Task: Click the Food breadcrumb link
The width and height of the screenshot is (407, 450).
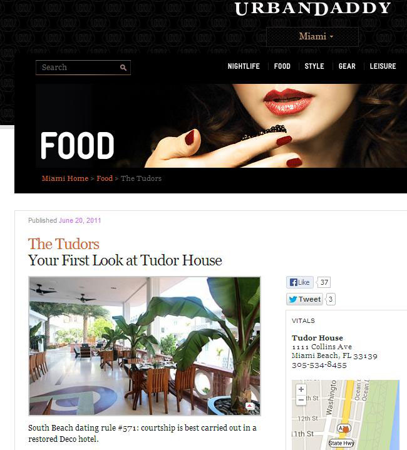Action: point(105,178)
